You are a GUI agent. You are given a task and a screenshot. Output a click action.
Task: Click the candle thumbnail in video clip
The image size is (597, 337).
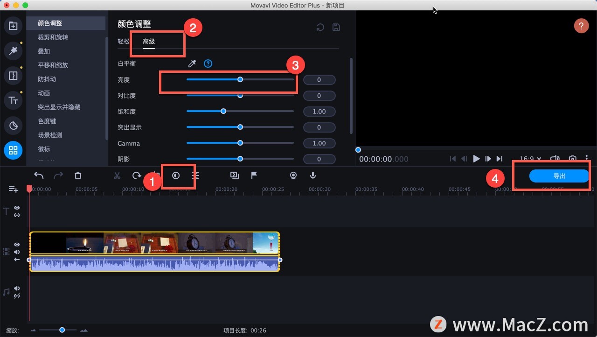click(84, 244)
